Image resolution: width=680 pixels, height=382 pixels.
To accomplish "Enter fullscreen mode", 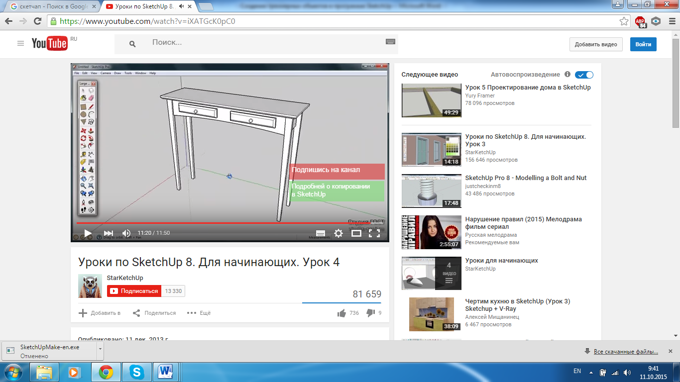I will coord(374,233).
